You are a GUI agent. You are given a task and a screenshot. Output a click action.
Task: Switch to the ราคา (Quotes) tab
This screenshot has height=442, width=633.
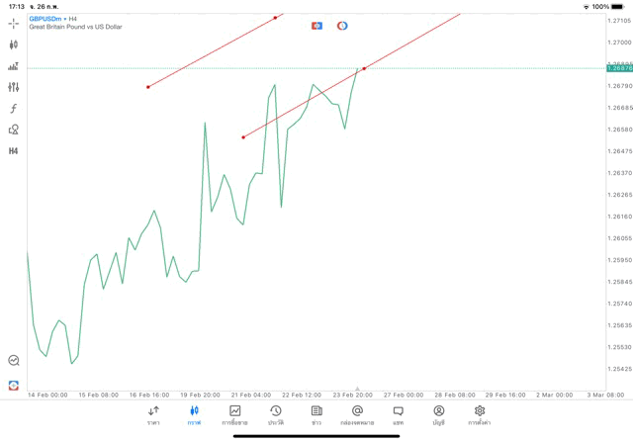[x=153, y=414]
